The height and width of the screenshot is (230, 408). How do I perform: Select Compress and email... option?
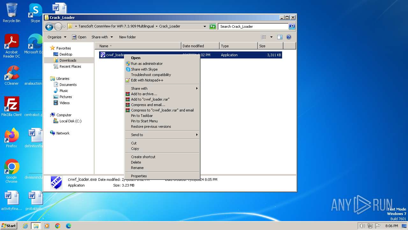pos(162,105)
